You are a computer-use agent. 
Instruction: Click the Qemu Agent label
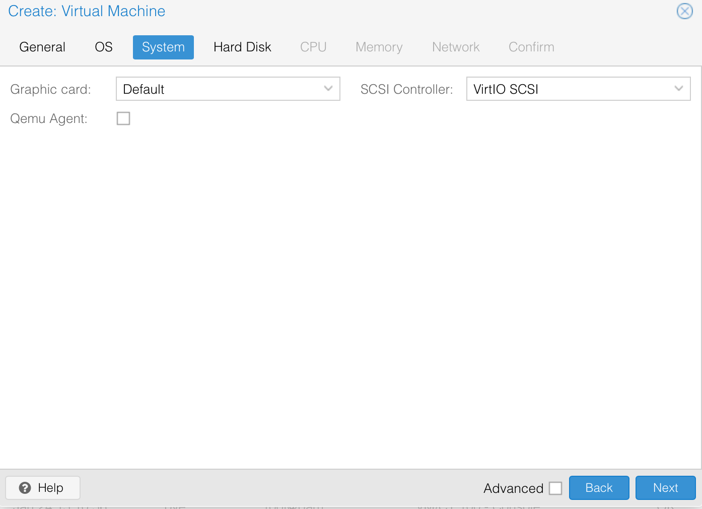[49, 119]
